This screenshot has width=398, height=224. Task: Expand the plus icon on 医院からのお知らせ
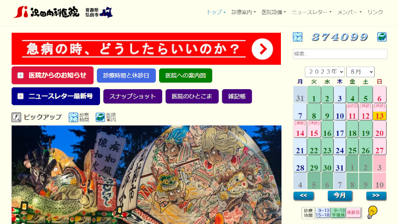click(20, 75)
